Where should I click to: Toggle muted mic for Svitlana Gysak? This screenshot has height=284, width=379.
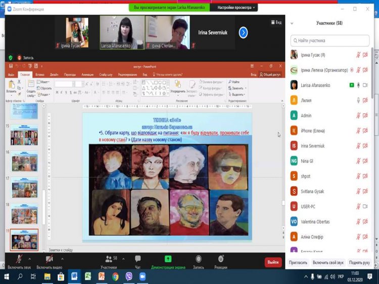click(358, 191)
